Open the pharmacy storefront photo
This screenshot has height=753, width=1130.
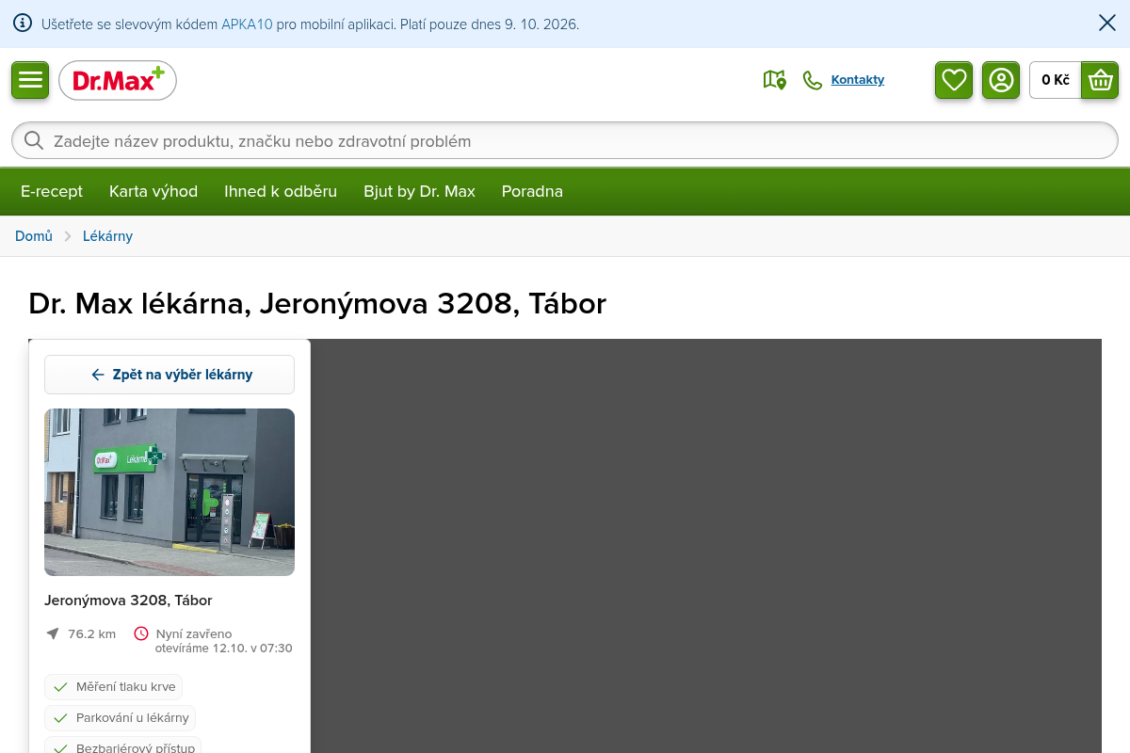click(169, 492)
